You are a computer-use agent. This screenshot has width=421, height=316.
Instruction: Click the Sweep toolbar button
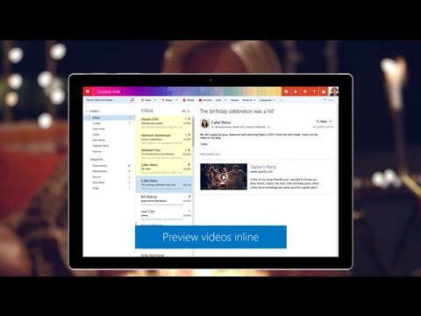tap(234, 100)
